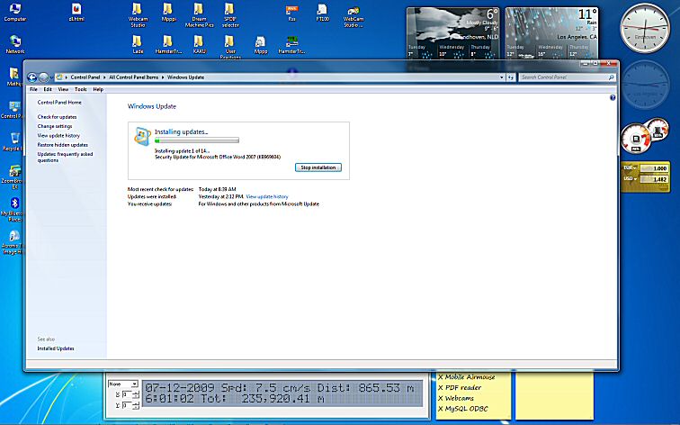Open the None dropdown in bottom widget
Screen dimensions: 680x425
point(122,384)
